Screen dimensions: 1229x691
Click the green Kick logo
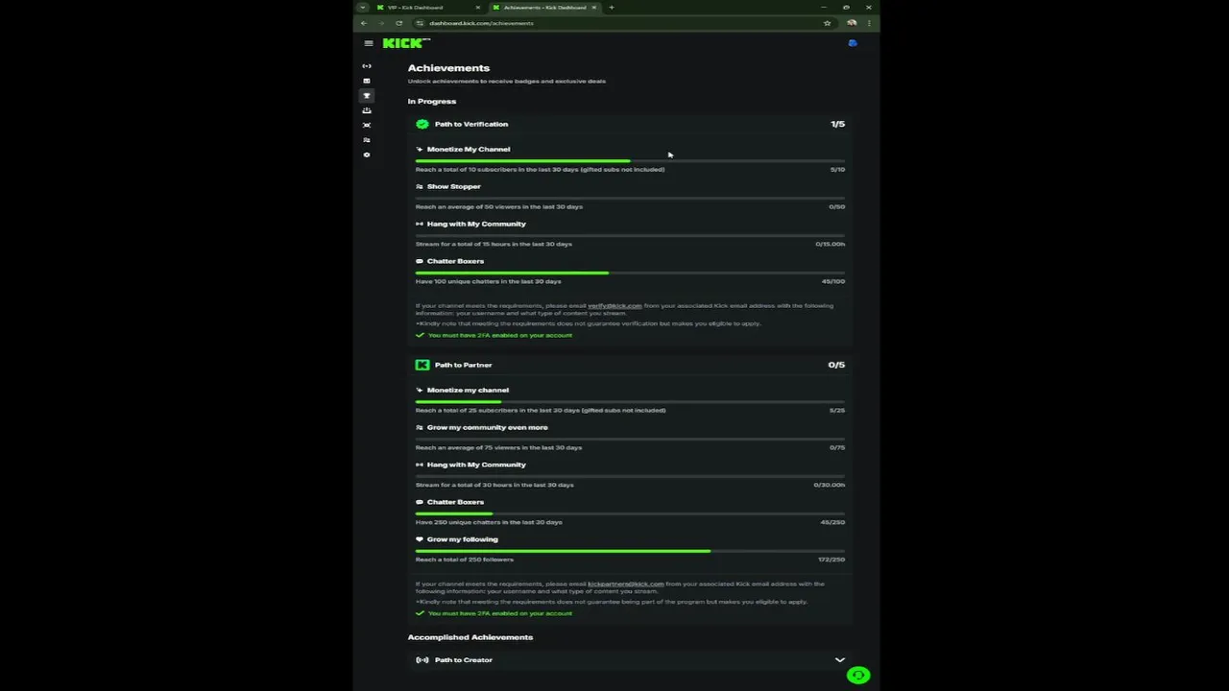(405, 43)
